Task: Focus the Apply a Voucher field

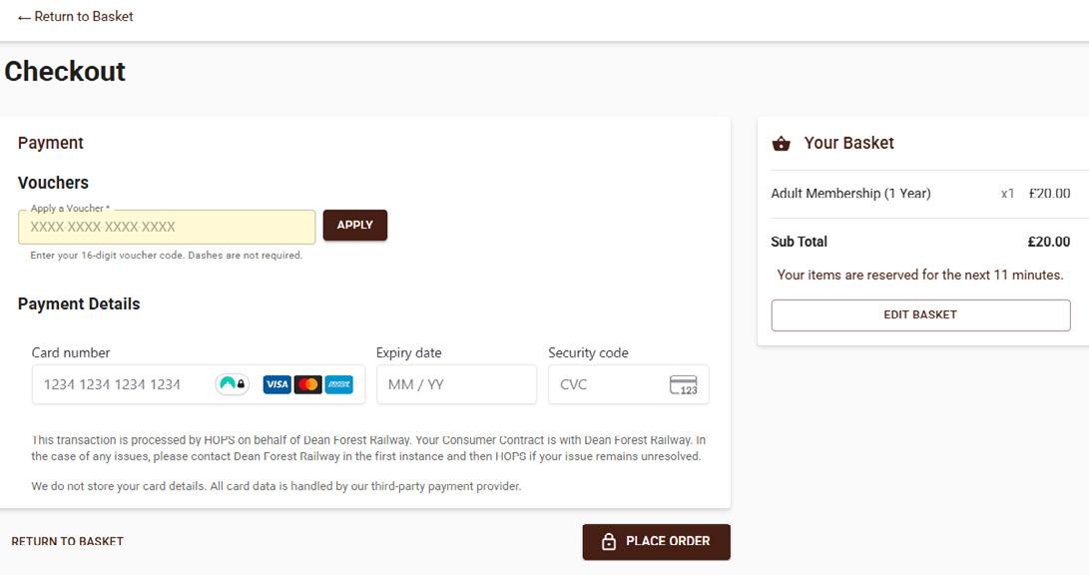Action: (x=167, y=227)
